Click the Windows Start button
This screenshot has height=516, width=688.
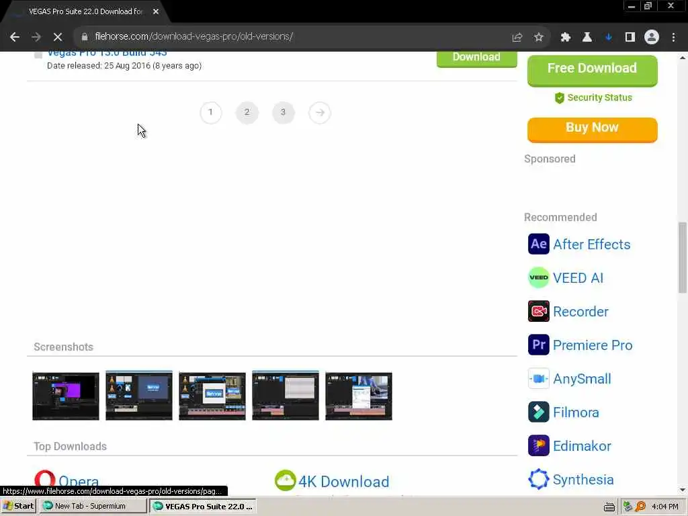(x=18, y=507)
